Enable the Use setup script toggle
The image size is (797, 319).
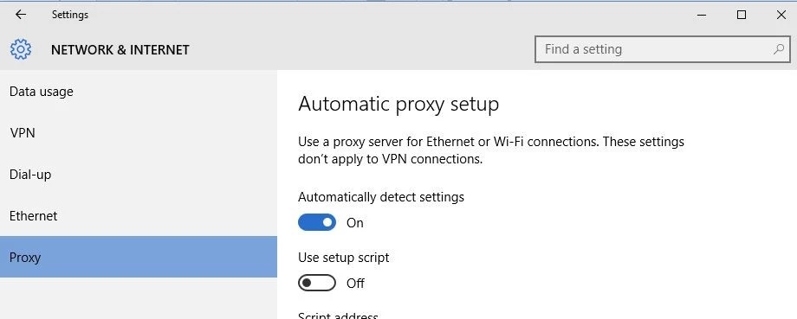click(x=317, y=283)
